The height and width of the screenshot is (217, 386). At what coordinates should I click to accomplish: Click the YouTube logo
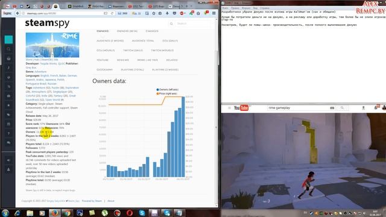coord(241,108)
